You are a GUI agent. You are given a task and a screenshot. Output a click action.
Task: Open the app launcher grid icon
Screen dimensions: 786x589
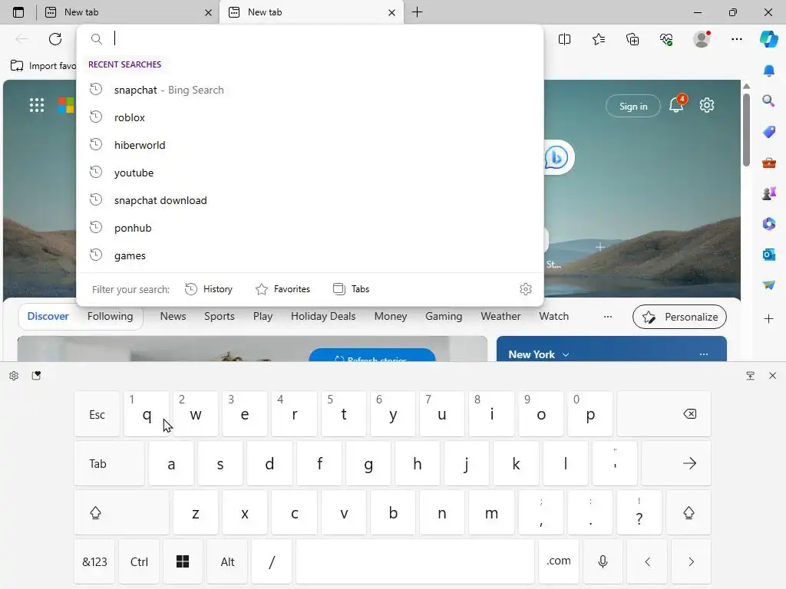coord(37,105)
